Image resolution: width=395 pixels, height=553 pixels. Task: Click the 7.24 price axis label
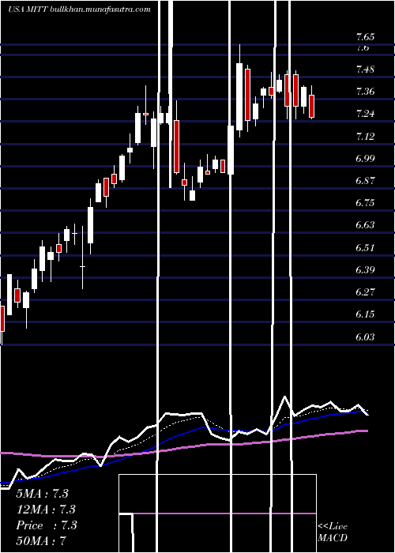point(365,114)
